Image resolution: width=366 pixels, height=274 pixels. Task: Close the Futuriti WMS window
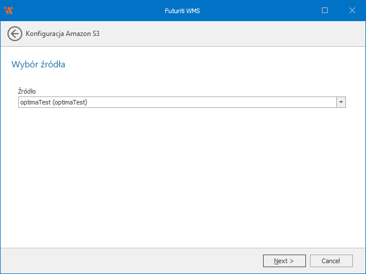(352, 10)
